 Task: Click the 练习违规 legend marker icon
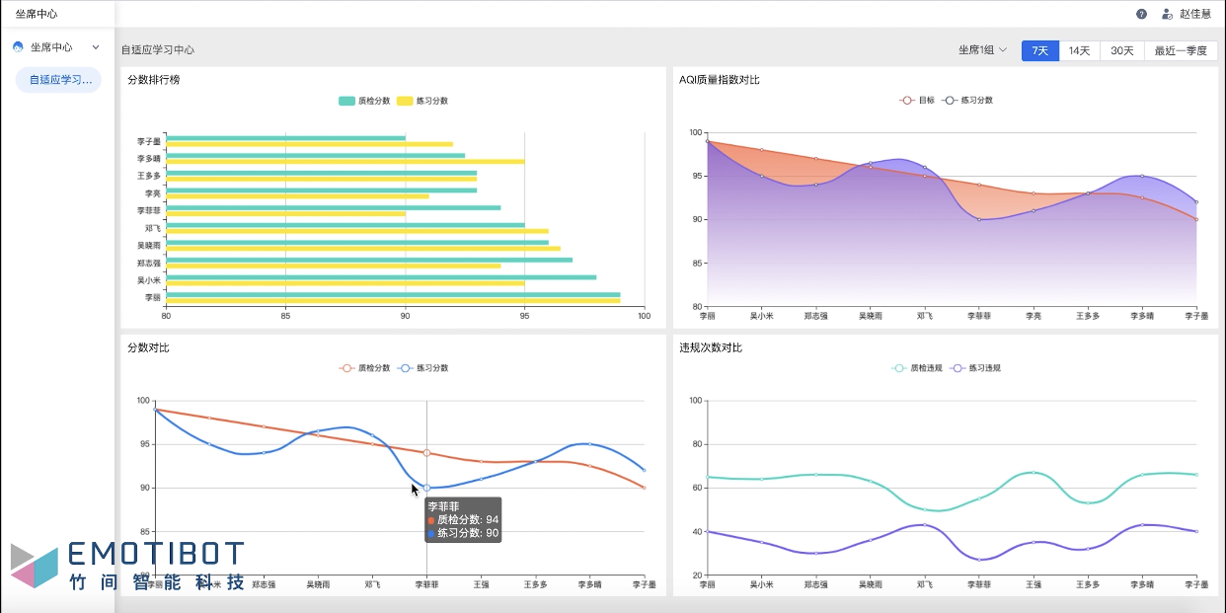pyautogui.click(x=957, y=368)
